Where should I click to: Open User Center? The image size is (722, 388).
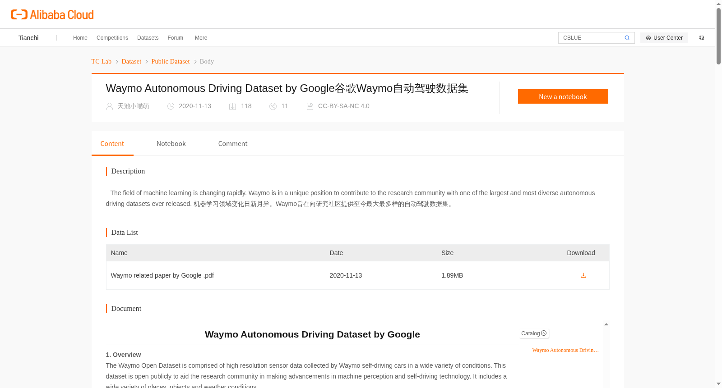(664, 38)
